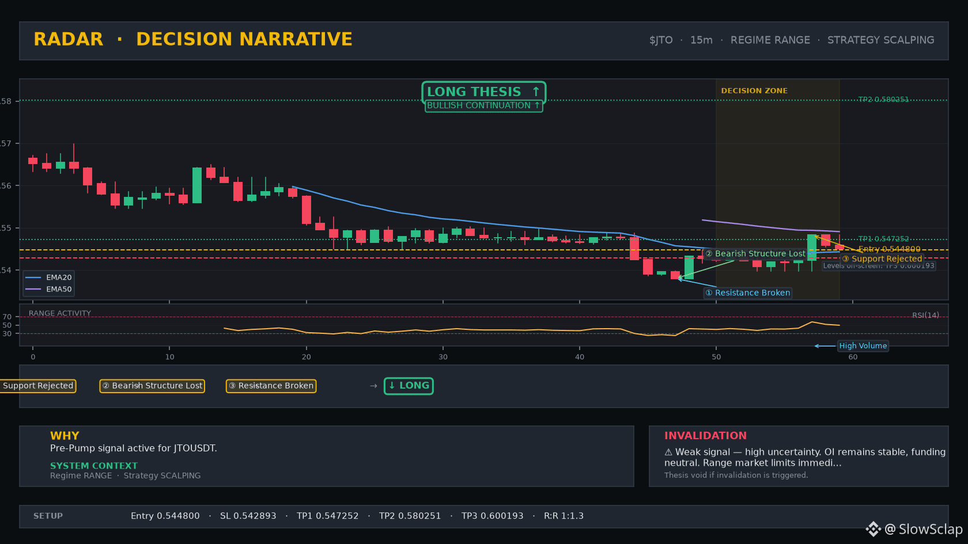Click the INVALIDATION heading
968x544 pixels.
coord(705,436)
